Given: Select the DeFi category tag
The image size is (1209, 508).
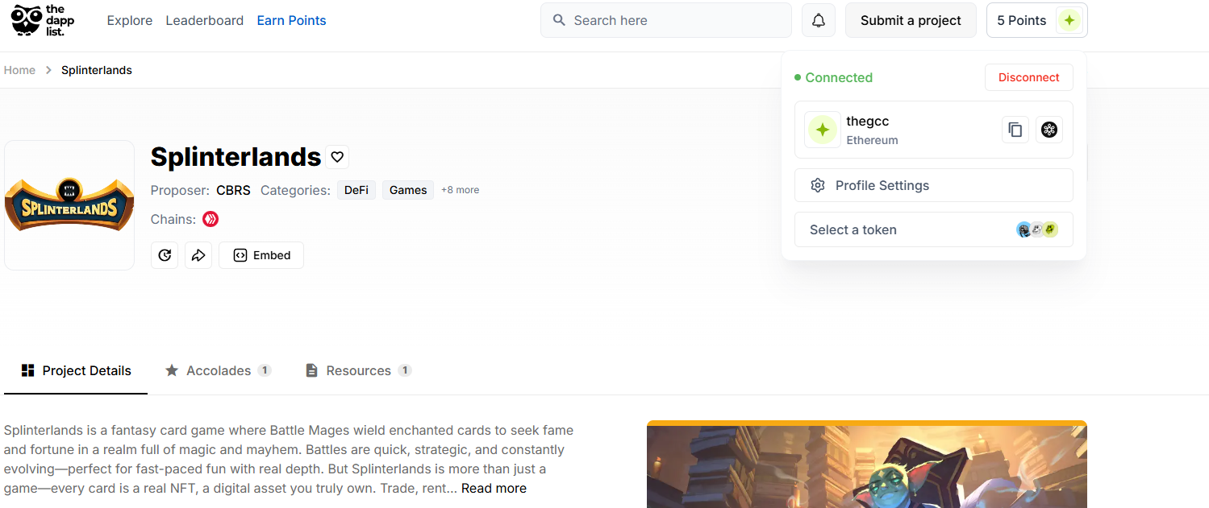Looking at the screenshot, I should coord(356,190).
